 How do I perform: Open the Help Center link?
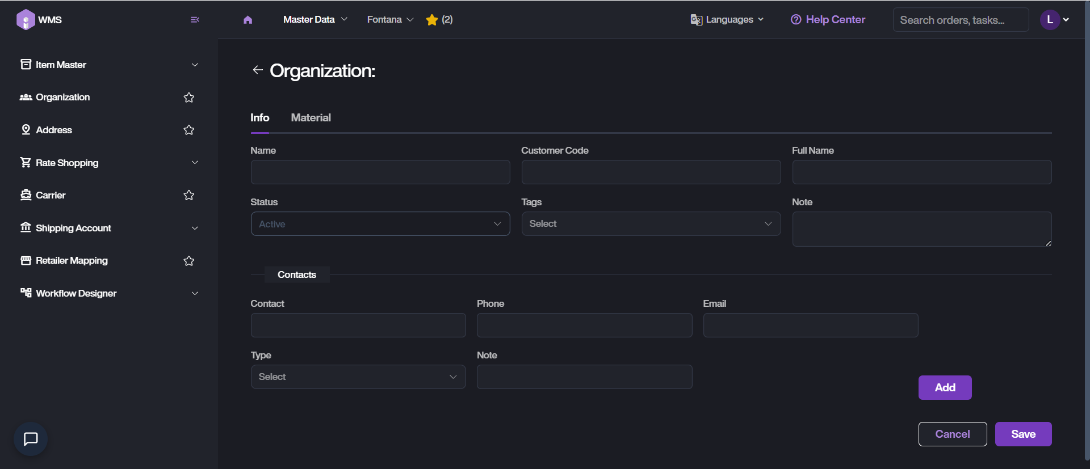828,20
